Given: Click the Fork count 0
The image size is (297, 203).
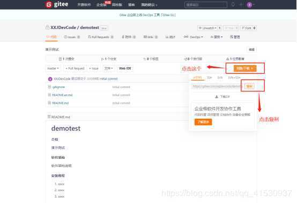Looking at the screenshot, I should click(x=255, y=28).
